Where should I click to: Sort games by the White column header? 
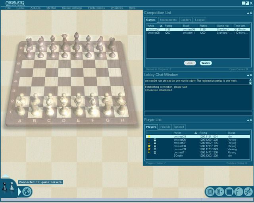coord(153,25)
